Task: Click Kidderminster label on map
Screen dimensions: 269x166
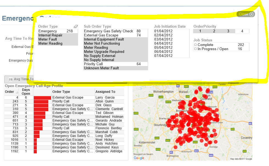Action: click(x=147, y=142)
